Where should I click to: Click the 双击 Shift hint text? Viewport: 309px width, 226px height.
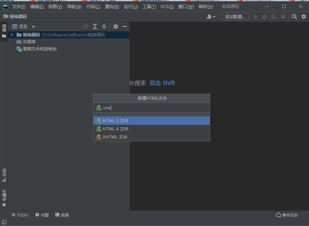(x=162, y=83)
